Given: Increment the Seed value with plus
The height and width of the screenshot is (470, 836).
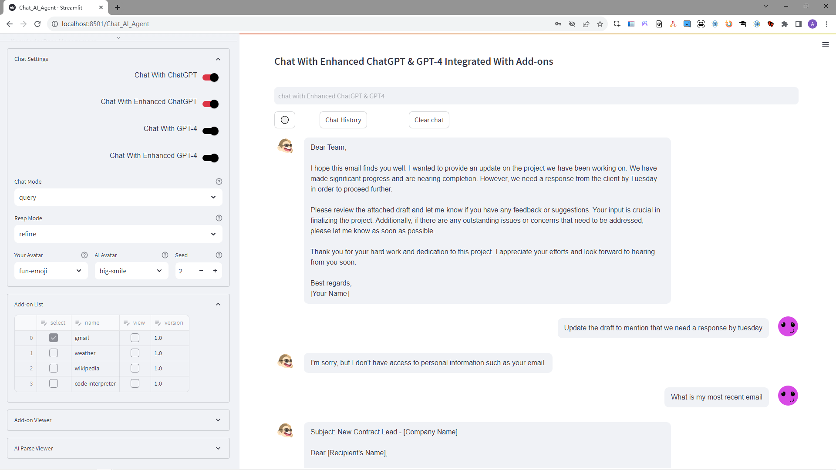Looking at the screenshot, I should tap(215, 271).
